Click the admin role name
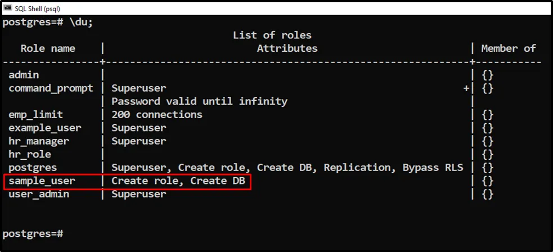553x252 pixels. point(24,75)
